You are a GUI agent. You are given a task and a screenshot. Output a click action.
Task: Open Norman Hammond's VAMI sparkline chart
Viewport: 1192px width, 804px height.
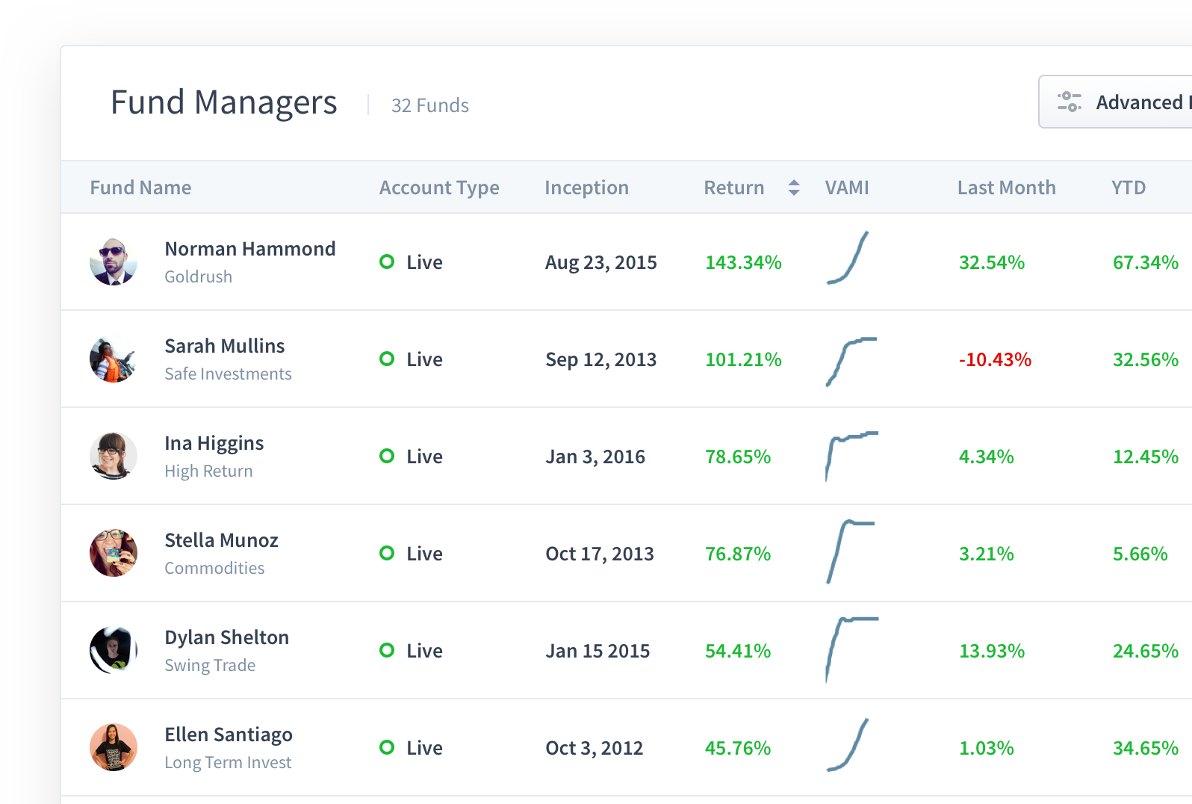click(848, 259)
